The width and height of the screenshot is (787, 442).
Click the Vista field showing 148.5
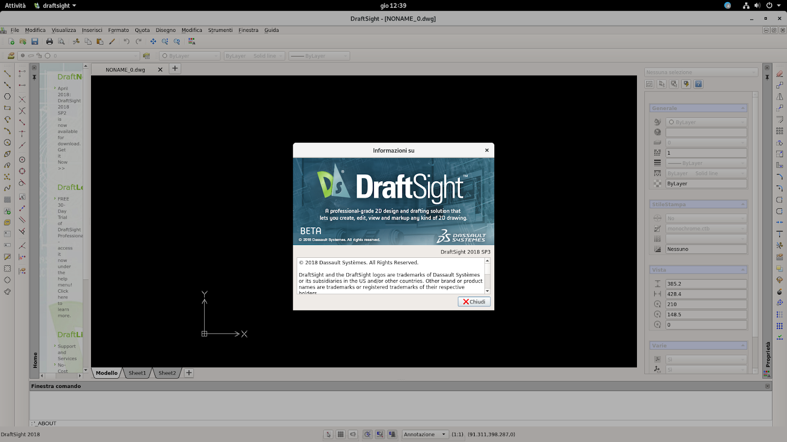coord(706,315)
